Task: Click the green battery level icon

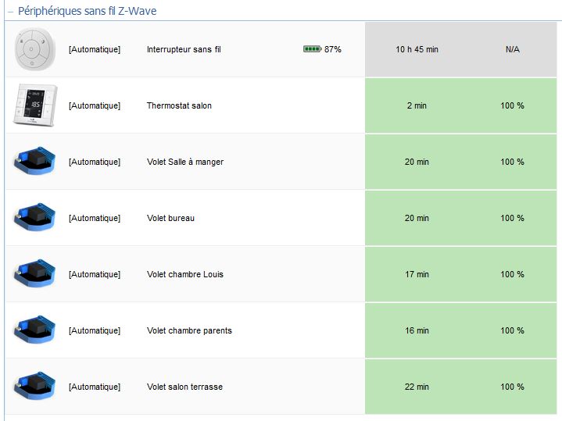Action: click(313, 48)
